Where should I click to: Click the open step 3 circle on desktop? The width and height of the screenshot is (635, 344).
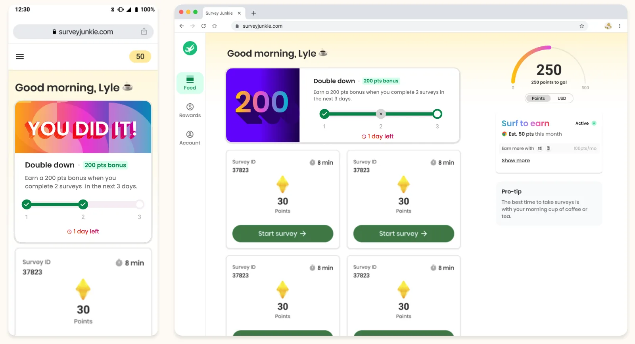(437, 114)
